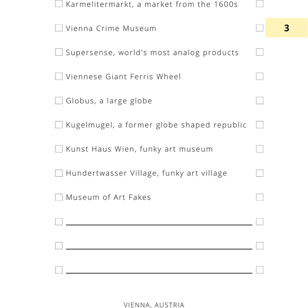Click the Vienna, Austria footer text
Screen dimensions: 308x308
(154, 305)
